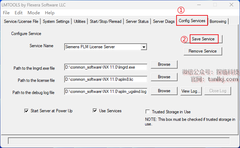Click the Remove Service button

[x=203, y=51]
